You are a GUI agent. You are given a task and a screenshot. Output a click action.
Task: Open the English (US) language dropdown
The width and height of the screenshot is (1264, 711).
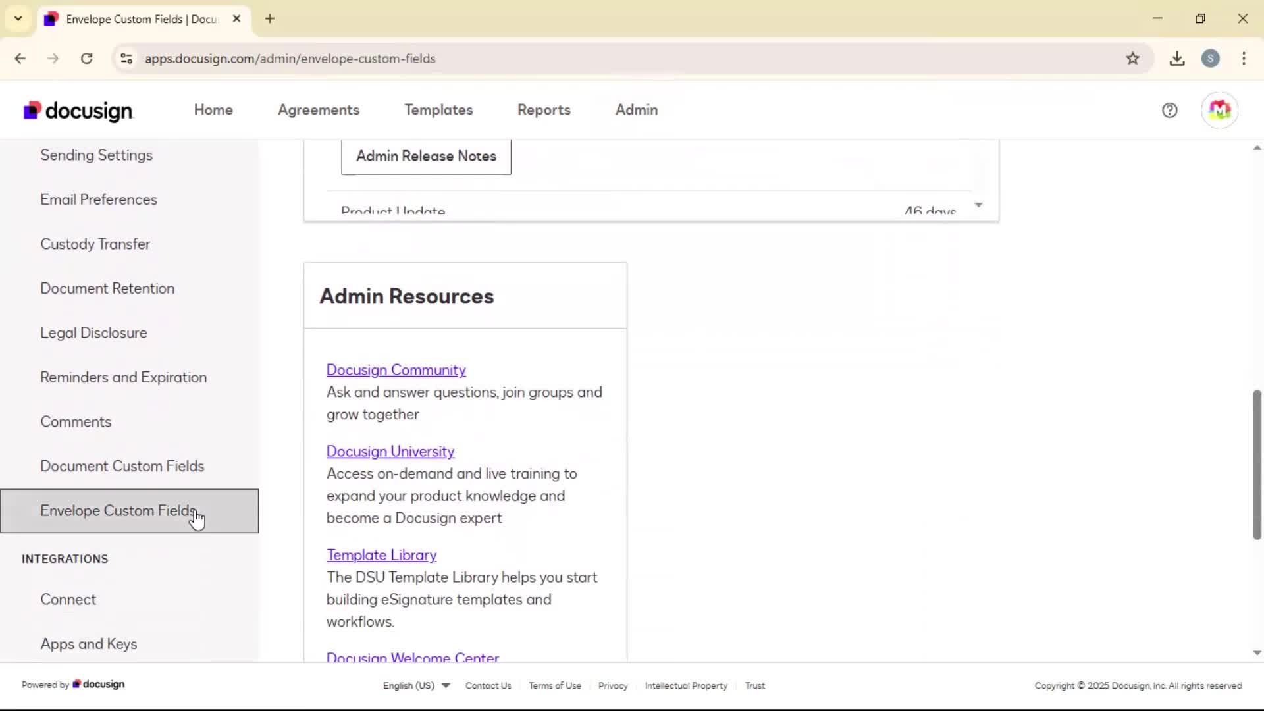(416, 685)
